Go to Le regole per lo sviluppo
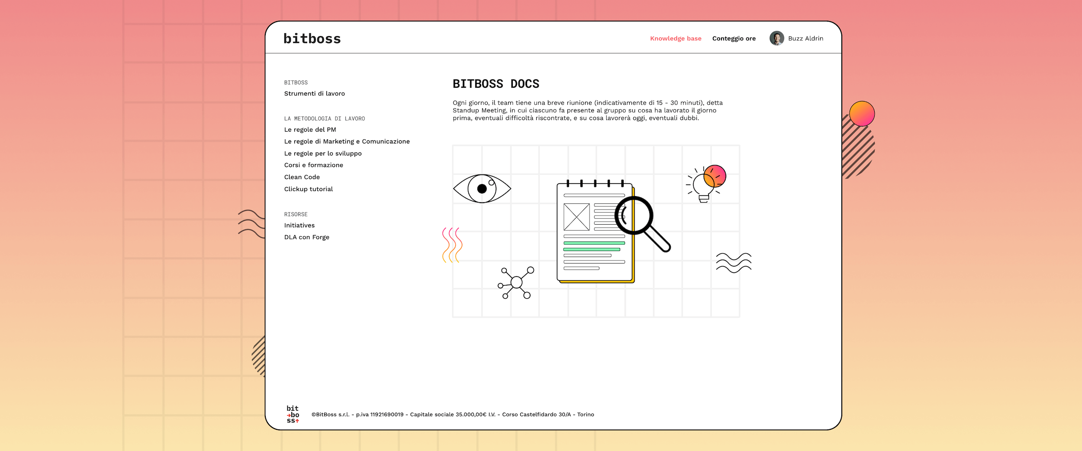1082x451 pixels. (322, 153)
